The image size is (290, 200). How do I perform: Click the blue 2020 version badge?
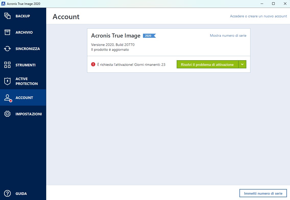pos(149,36)
